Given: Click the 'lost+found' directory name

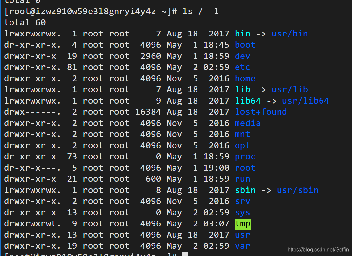Looking at the screenshot, I should tap(261, 112).
